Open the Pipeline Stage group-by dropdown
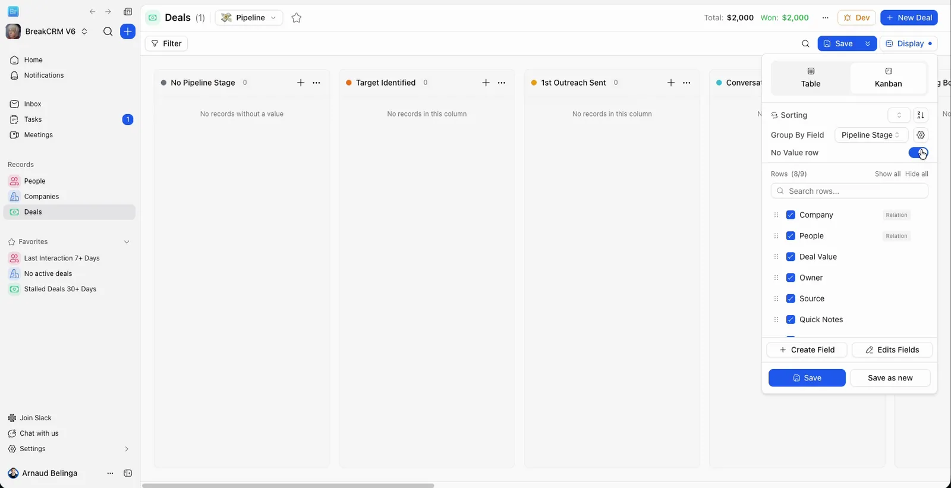The width and height of the screenshot is (951, 488). coord(871,135)
